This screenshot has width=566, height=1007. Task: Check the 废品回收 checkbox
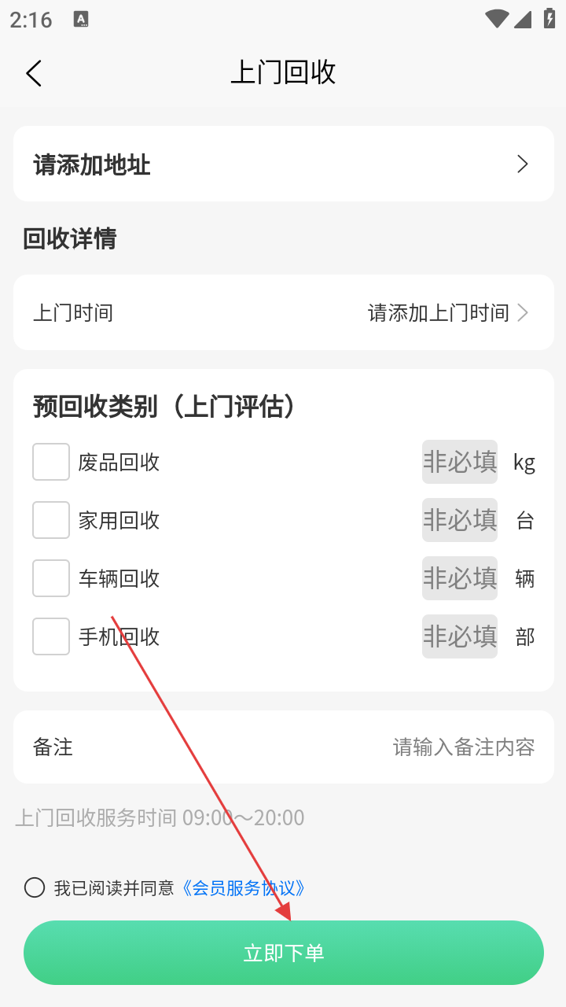(51, 462)
